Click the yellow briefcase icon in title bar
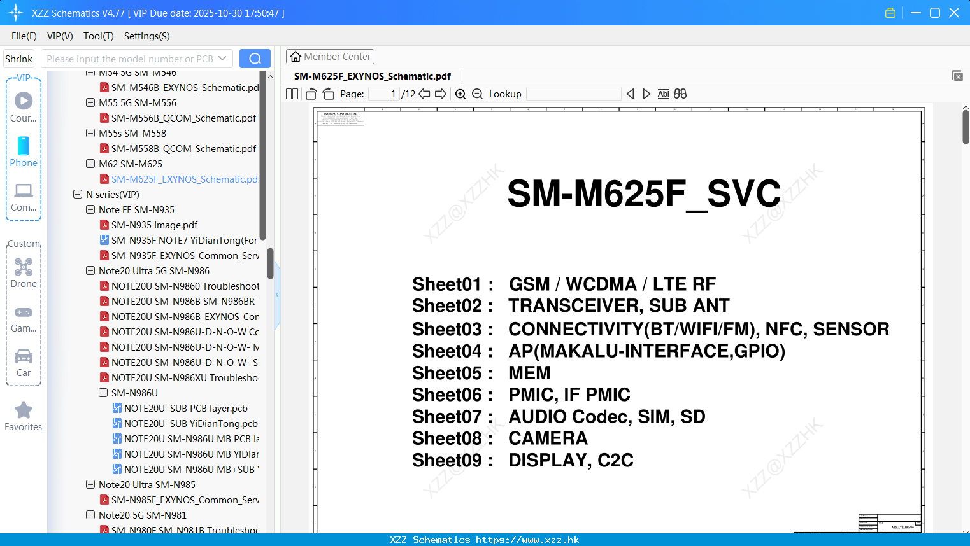This screenshot has height=546, width=970. click(x=890, y=13)
